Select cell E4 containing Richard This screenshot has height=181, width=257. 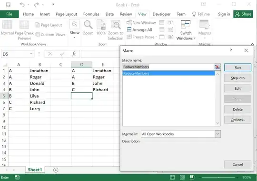pos(103,90)
